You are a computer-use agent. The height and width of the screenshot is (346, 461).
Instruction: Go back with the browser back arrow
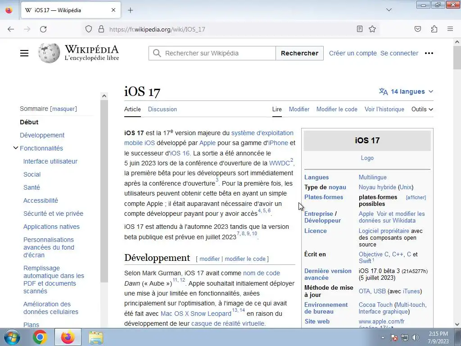[11, 29]
